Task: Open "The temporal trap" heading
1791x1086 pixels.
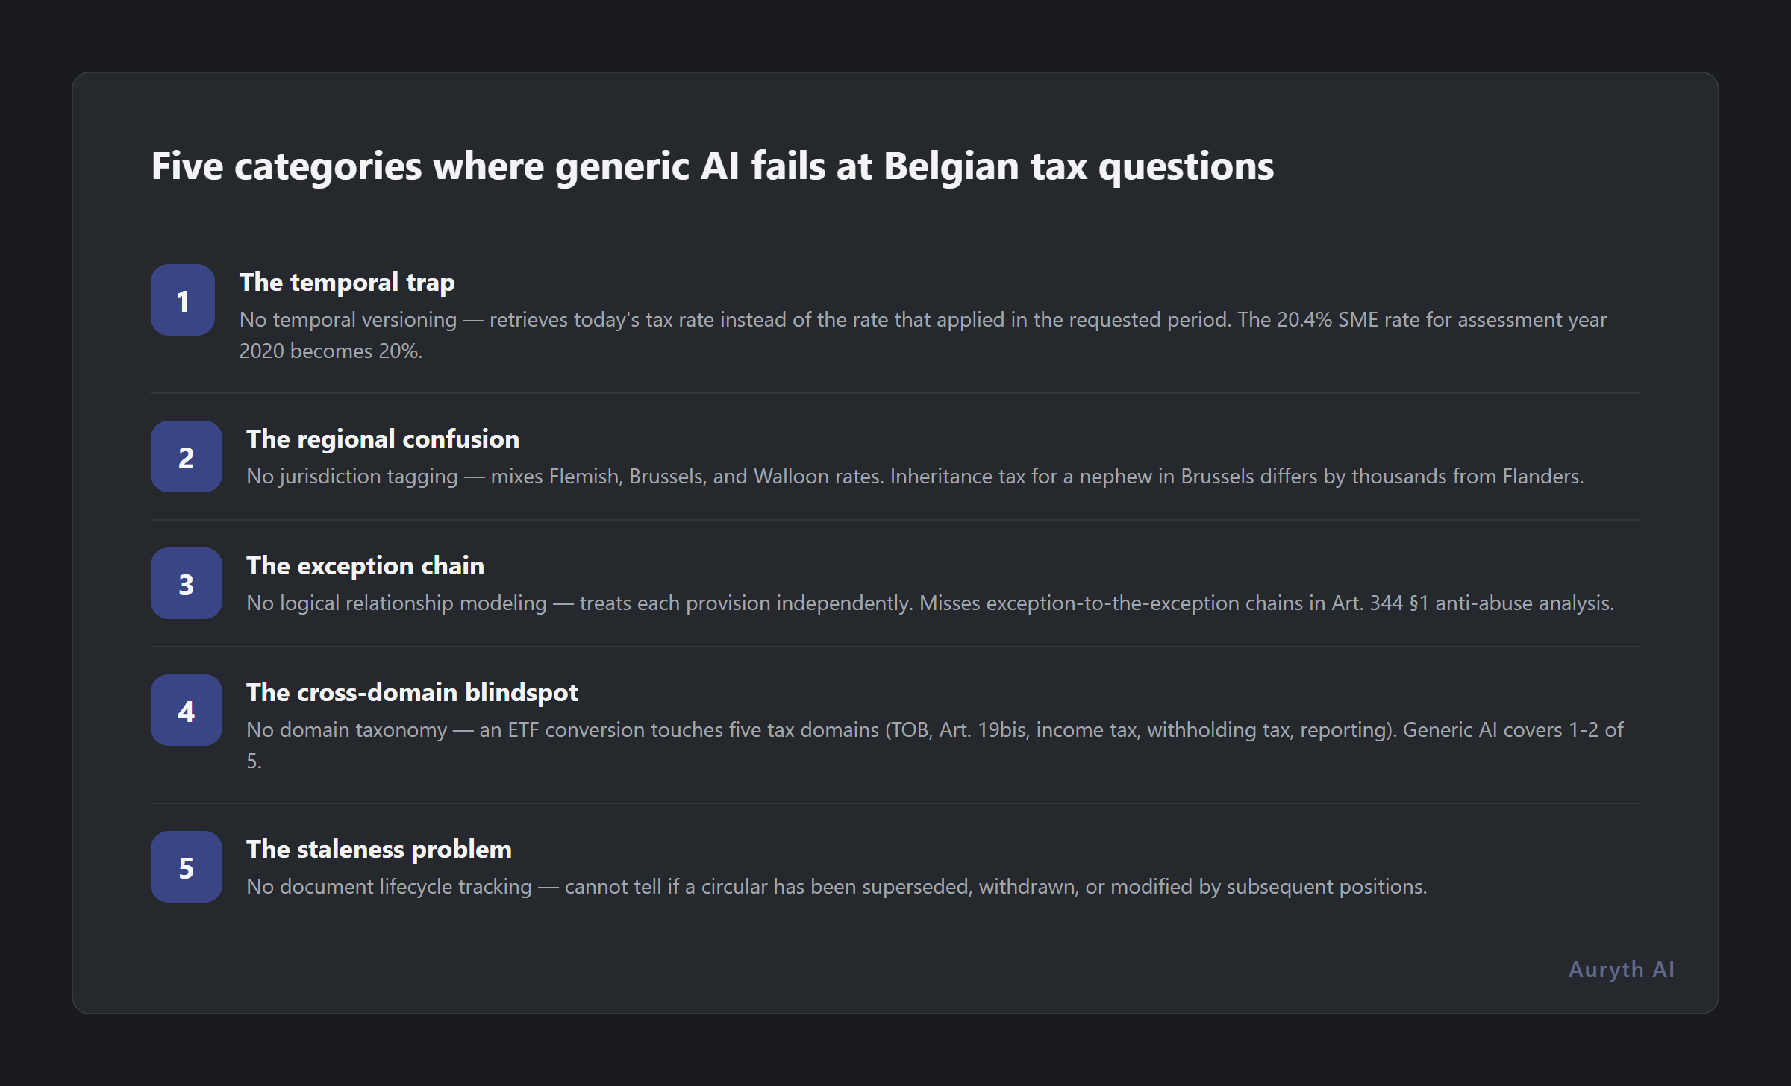Action: coord(347,283)
